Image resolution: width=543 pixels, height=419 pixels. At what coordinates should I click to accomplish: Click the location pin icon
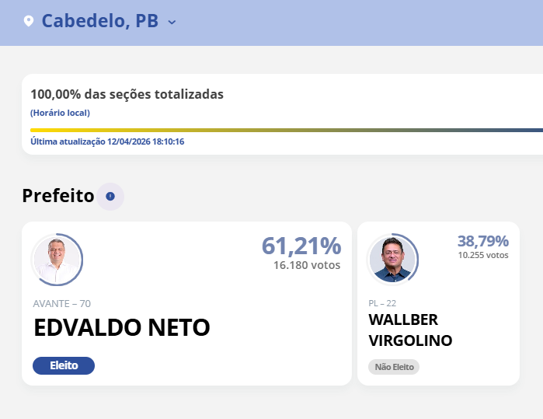coord(29,21)
